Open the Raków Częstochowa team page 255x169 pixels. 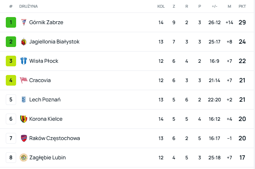(x=54, y=138)
